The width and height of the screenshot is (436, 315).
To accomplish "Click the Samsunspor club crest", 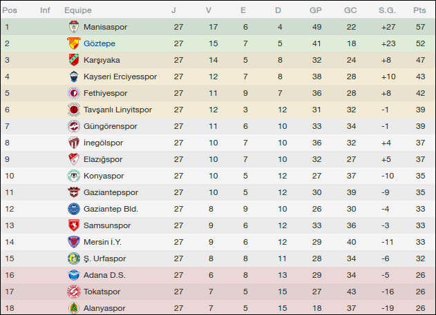I will 74,225.
